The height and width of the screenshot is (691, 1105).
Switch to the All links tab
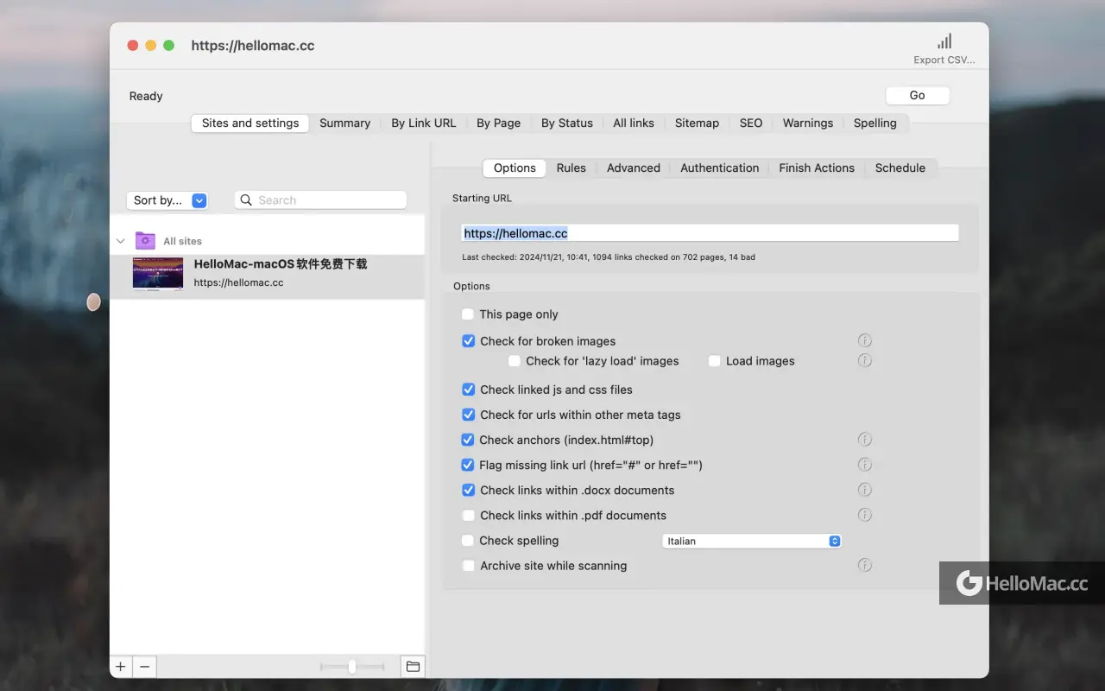point(634,124)
